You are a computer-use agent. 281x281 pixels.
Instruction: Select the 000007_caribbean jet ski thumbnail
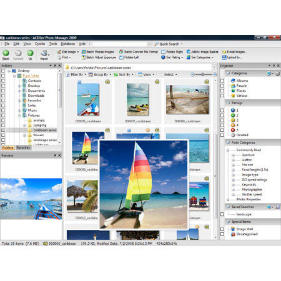tap(138, 99)
